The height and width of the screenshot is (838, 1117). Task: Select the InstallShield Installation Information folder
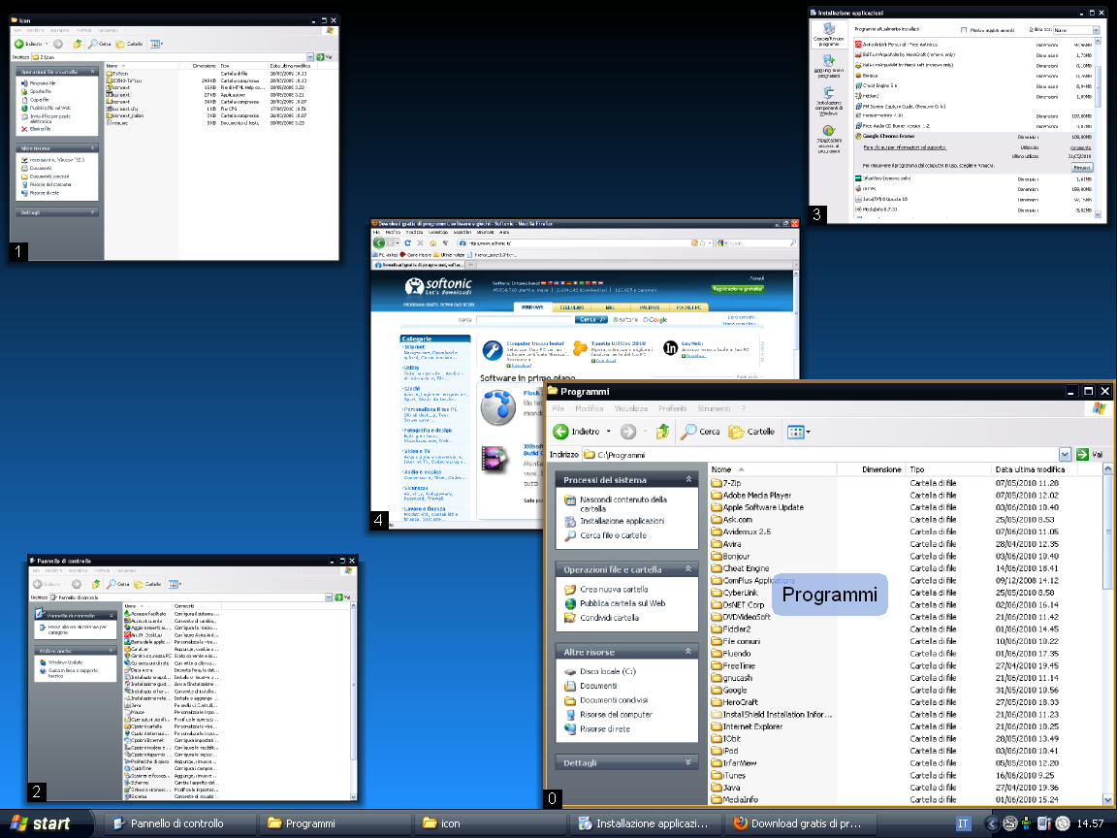[772, 714]
